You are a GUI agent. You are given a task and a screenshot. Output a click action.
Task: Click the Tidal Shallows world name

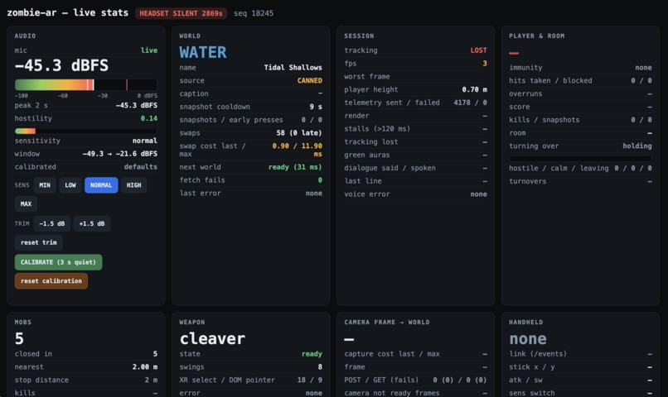pyautogui.click(x=293, y=68)
